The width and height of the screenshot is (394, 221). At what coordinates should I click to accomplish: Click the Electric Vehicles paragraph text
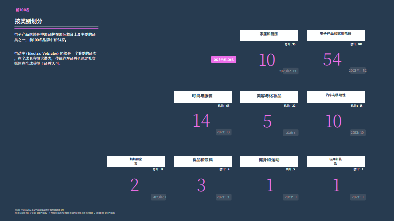click(x=56, y=58)
